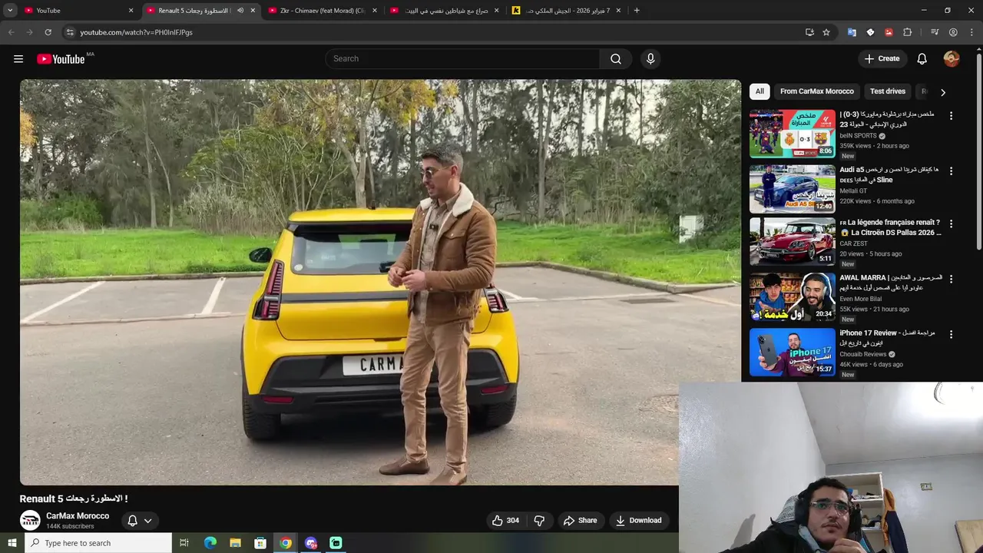
Task: Open Chrome extensions puzzle icon
Action: pyautogui.click(x=907, y=32)
